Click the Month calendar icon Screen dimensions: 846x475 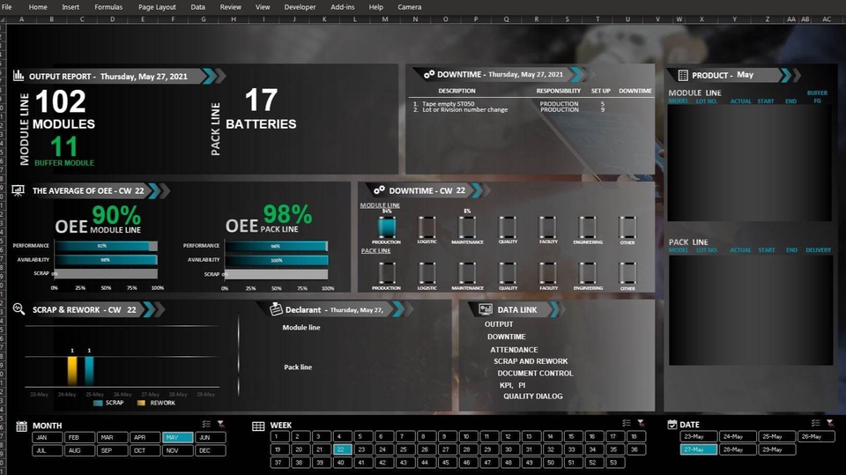tap(21, 426)
